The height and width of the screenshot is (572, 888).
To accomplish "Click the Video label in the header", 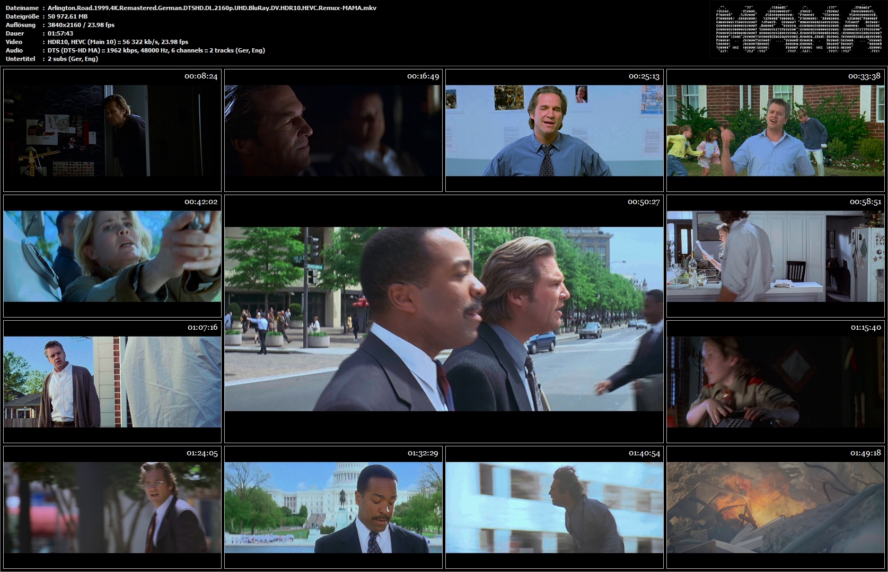I will click(x=14, y=42).
